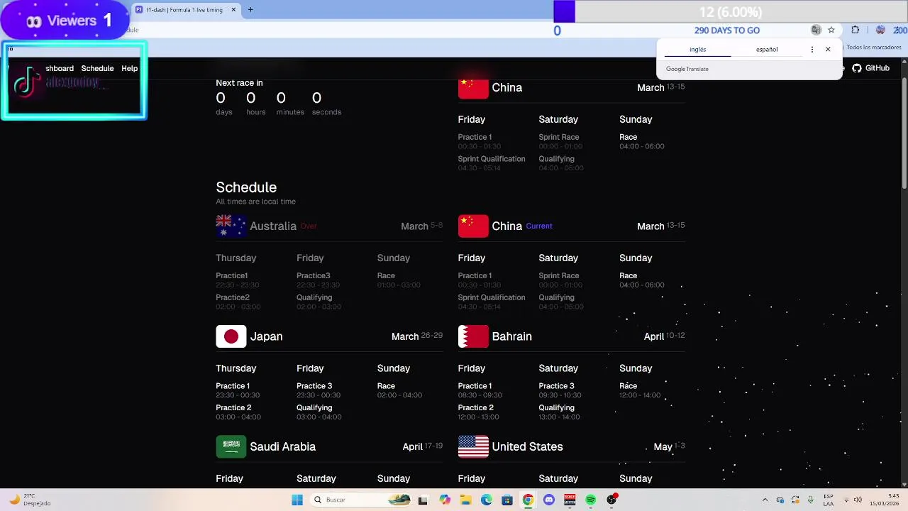908x511 pixels.
Task: Click the United States flag icon
Action: point(473,446)
